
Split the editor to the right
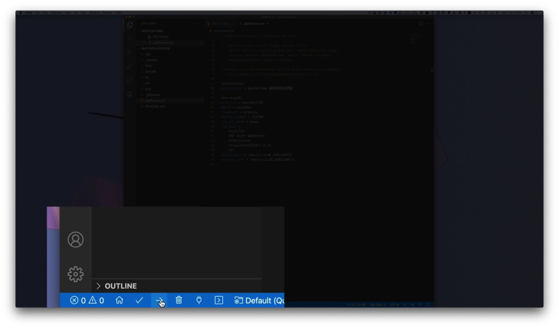[421, 23]
